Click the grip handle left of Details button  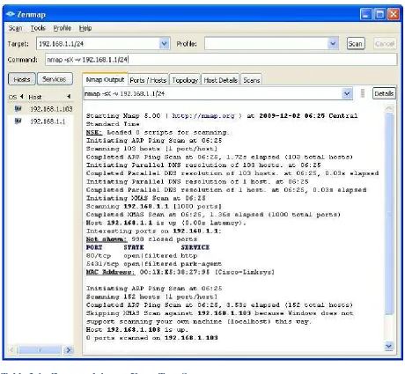[363, 93]
